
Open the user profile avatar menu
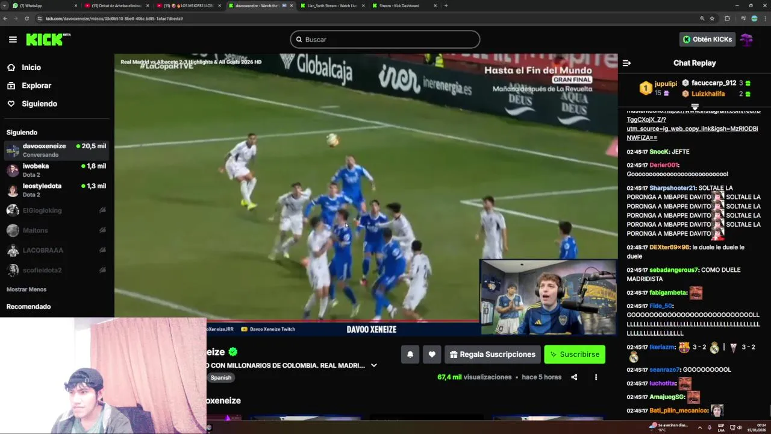point(747,39)
